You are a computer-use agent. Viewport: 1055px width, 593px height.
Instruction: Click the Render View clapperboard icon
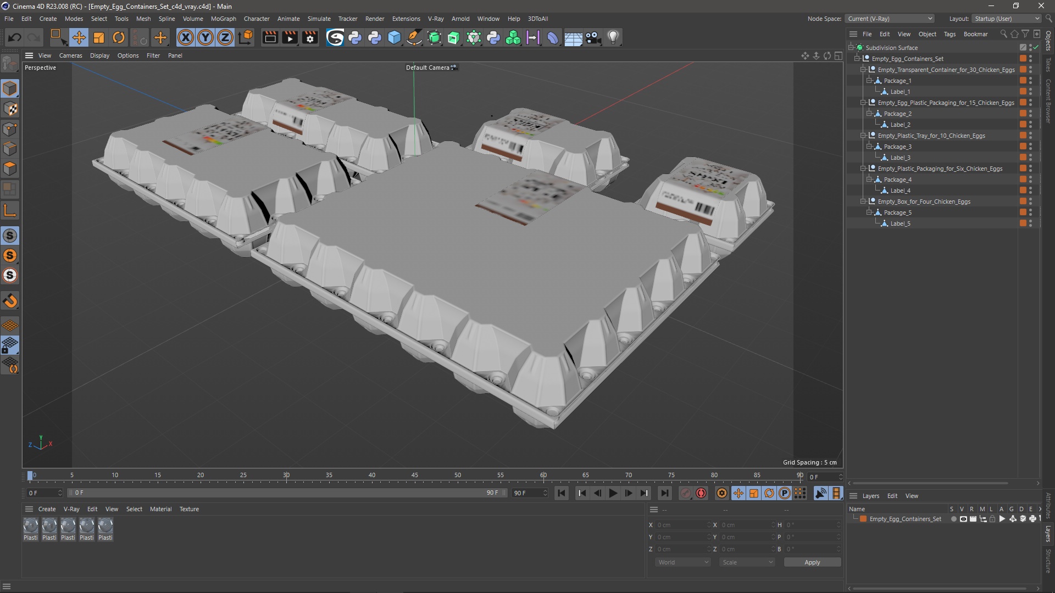pos(270,37)
